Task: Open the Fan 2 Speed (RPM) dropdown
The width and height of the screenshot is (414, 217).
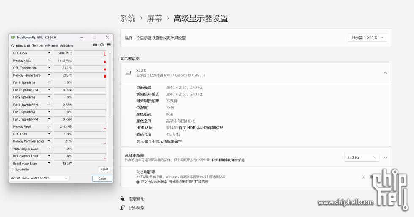Action: pos(49,104)
